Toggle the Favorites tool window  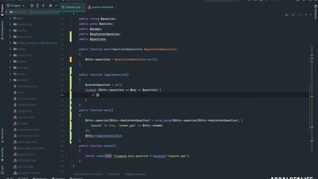(2, 155)
